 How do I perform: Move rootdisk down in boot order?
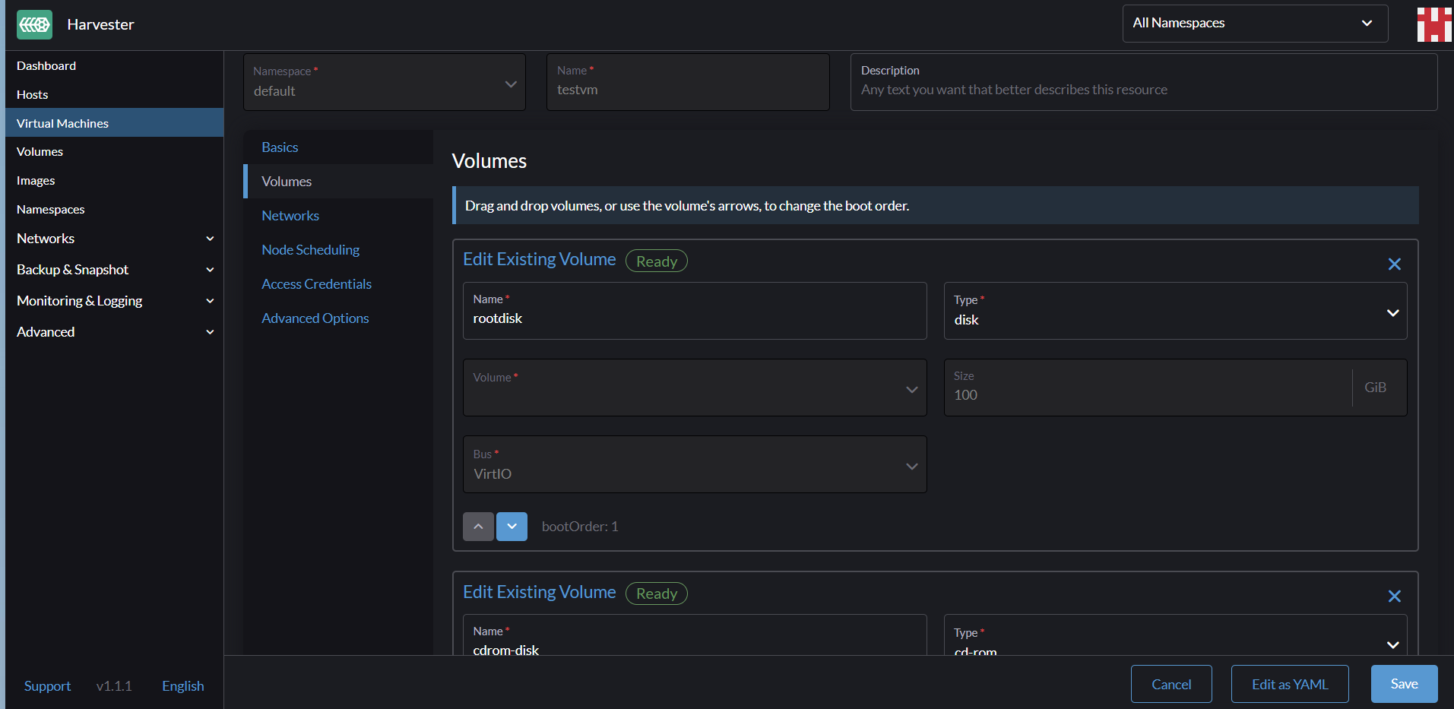click(x=512, y=526)
